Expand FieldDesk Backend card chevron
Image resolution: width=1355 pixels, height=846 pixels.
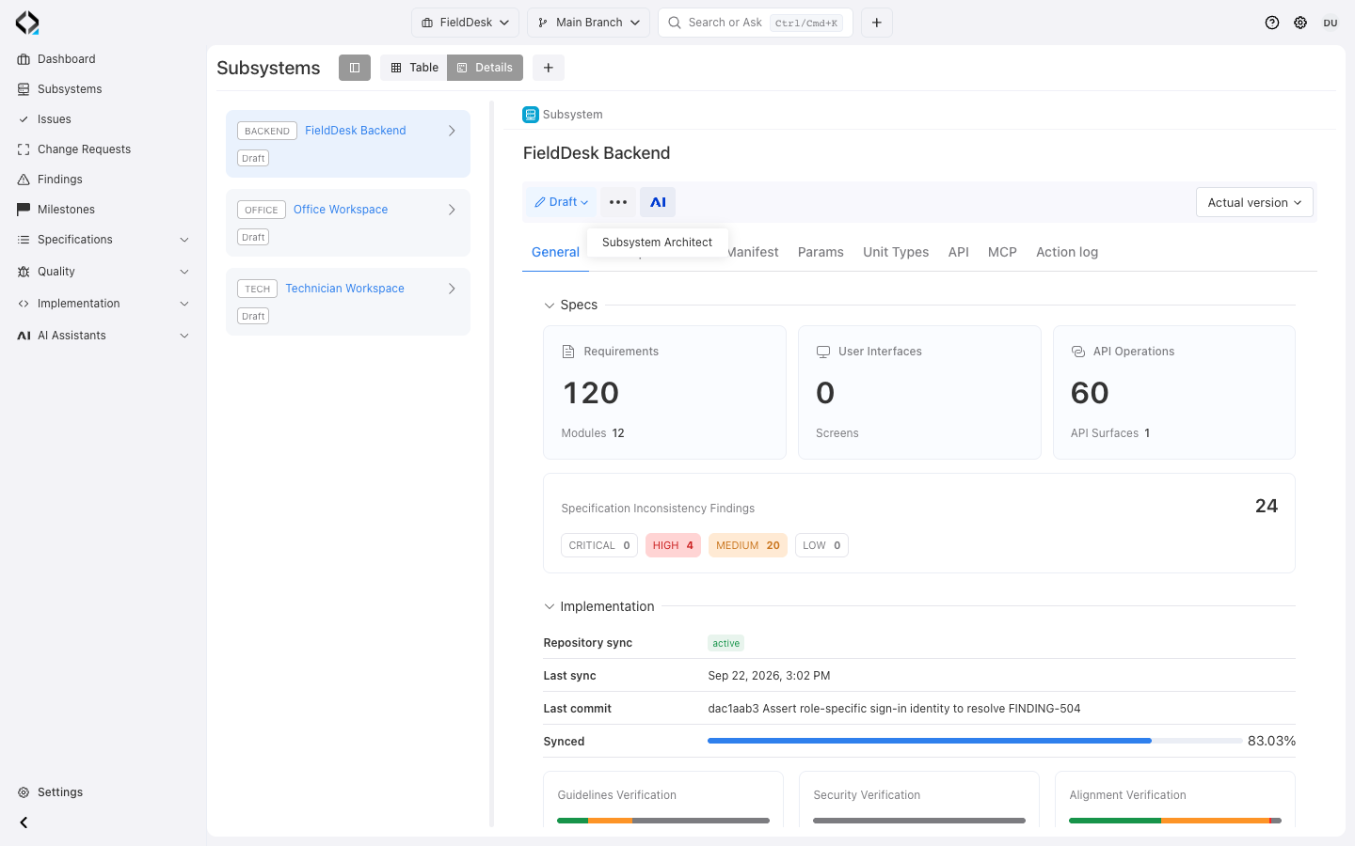[x=452, y=131]
